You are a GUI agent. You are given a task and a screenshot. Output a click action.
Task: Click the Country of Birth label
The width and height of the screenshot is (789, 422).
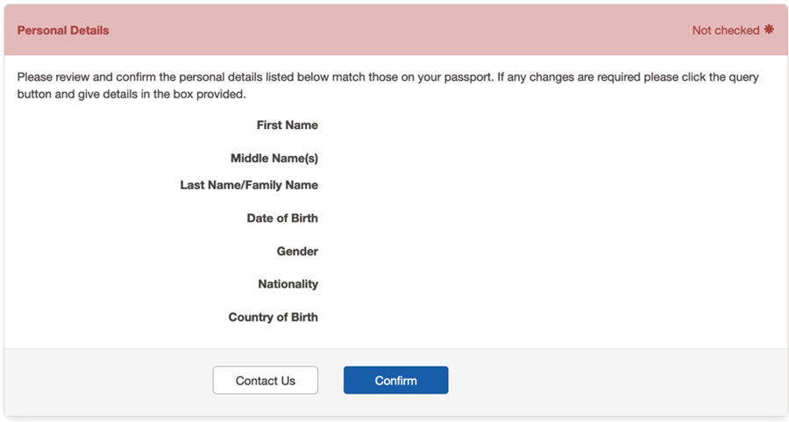273,318
